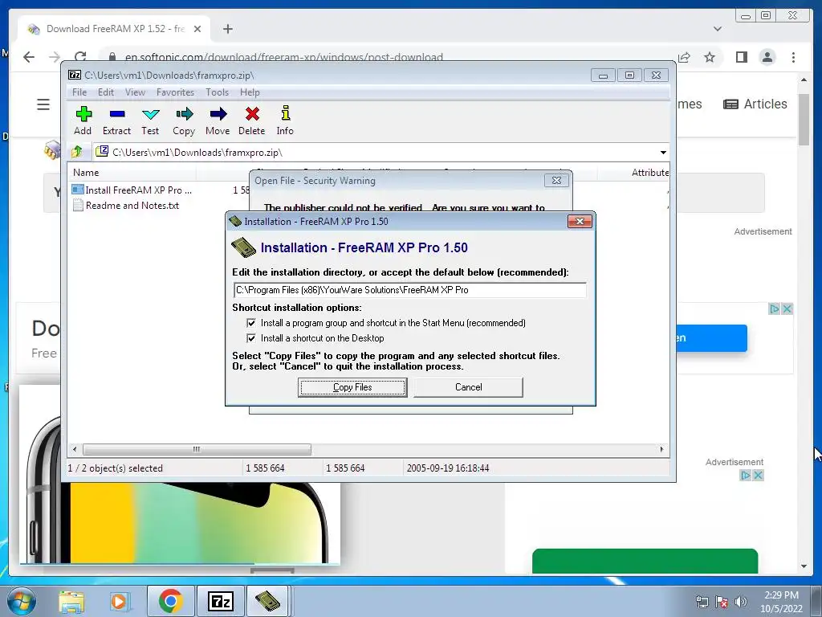
Task: Click the Action Center flag tray icon
Action: click(722, 602)
